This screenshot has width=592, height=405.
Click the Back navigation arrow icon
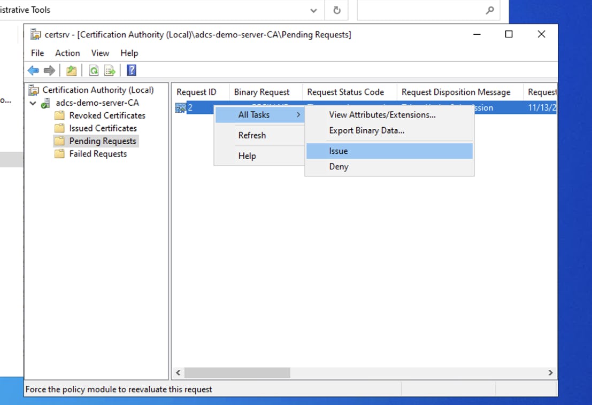point(33,70)
